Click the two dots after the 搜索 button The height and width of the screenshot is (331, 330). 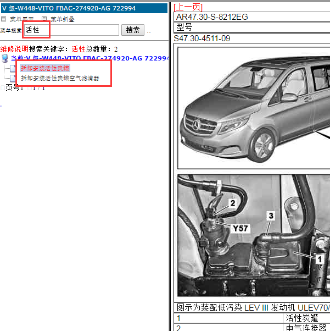(149, 32)
